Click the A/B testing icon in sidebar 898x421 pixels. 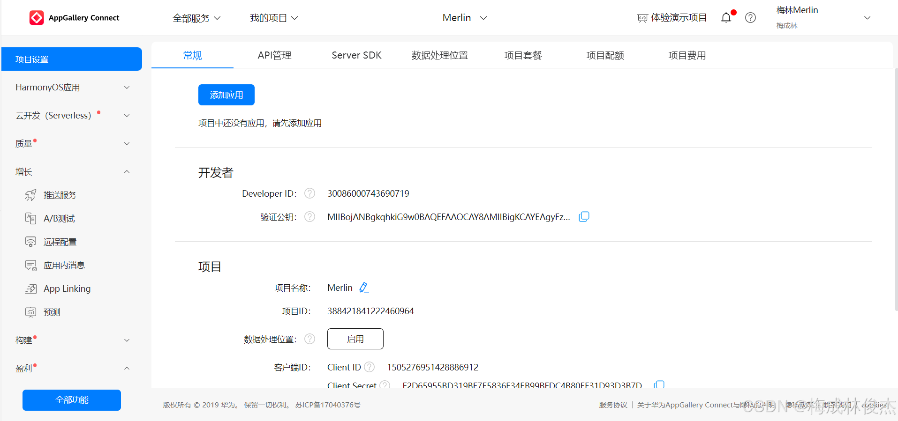(30, 219)
